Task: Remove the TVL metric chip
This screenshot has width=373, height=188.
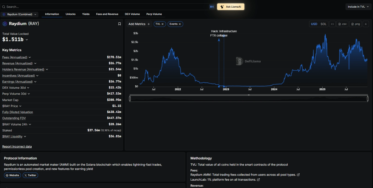Action: point(163,24)
